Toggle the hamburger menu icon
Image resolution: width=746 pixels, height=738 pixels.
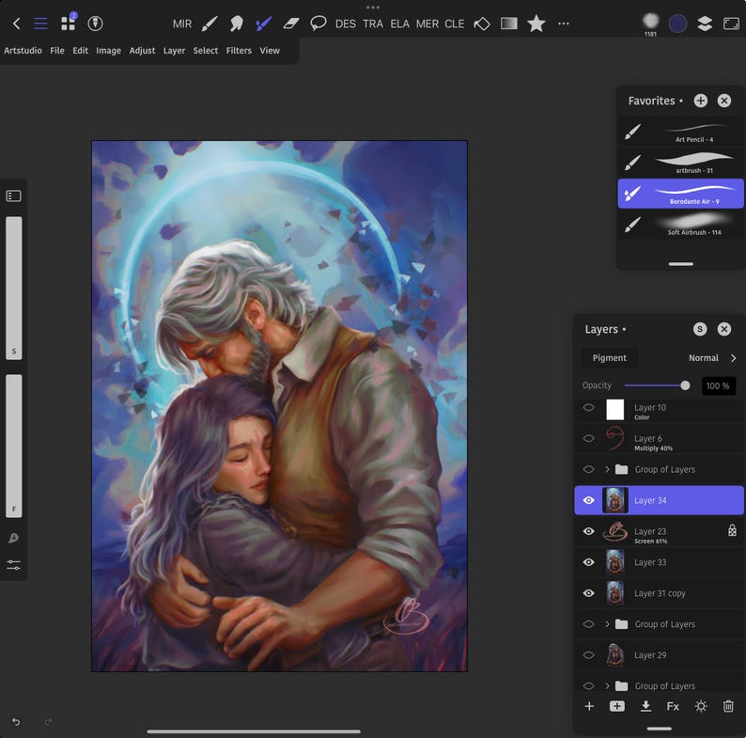pos(40,24)
